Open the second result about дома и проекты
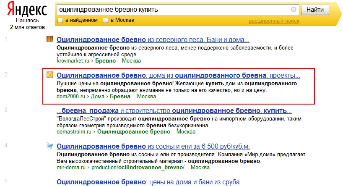Image resolution: width=343 pixels, height=186 pixels. (x=178, y=76)
